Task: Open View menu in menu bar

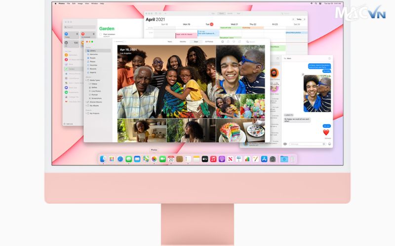Action: tap(87, 3)
